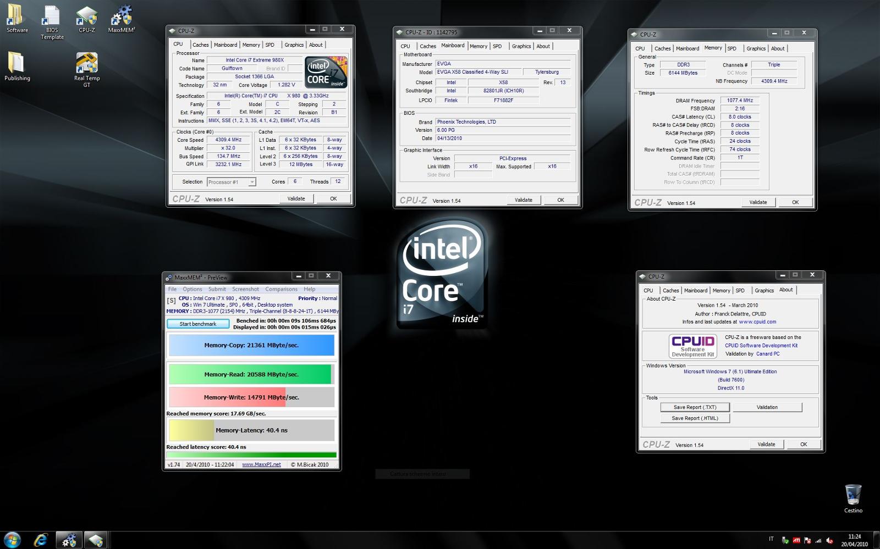Click Memory-Copy result bar

(251, 345)
